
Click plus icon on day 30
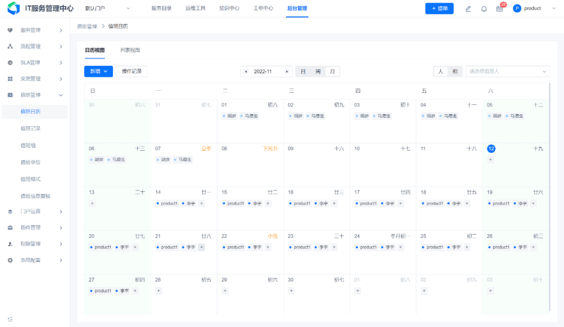(x=291, y=290)
